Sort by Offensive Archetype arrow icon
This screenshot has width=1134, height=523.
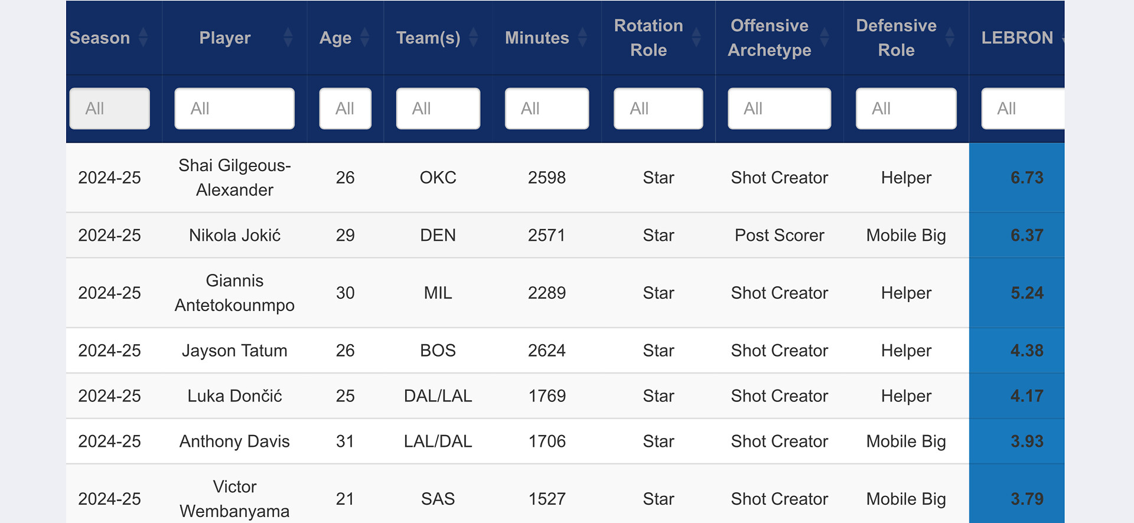pos(825,38)
